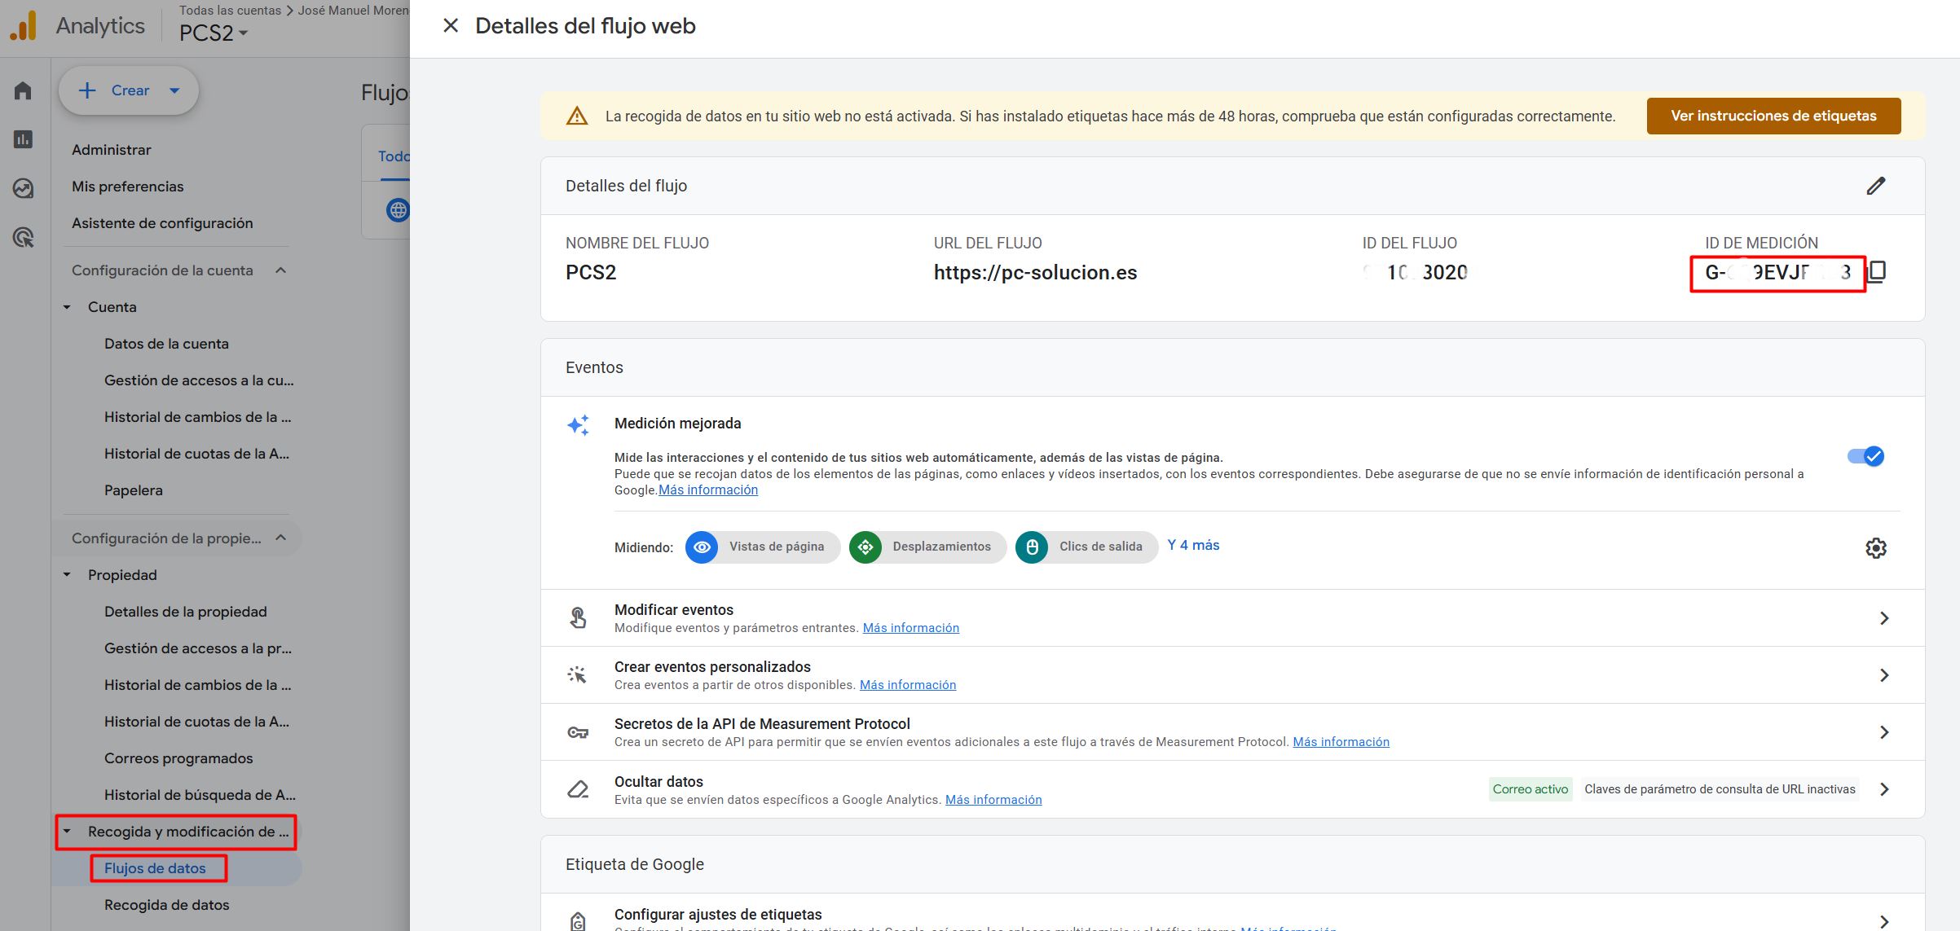Open enhanced measurement settings gear
Image resolution: width=1960 pixels, height=931 pixels.
1876,547
